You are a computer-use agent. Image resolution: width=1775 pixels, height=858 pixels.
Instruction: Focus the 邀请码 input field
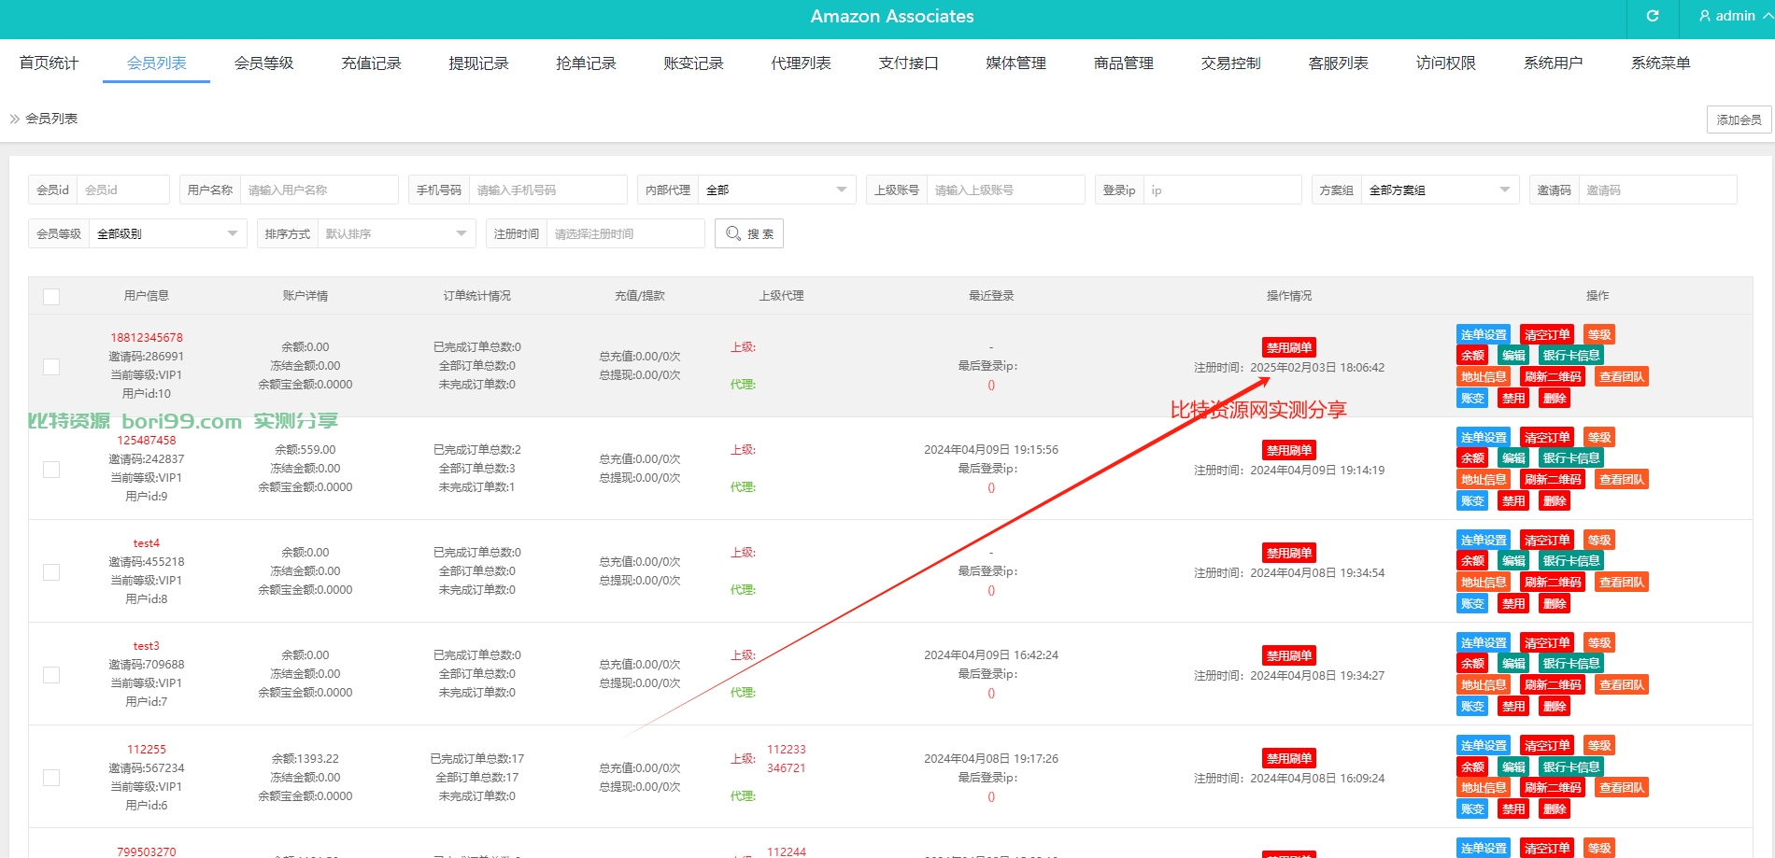point(1657,190)
